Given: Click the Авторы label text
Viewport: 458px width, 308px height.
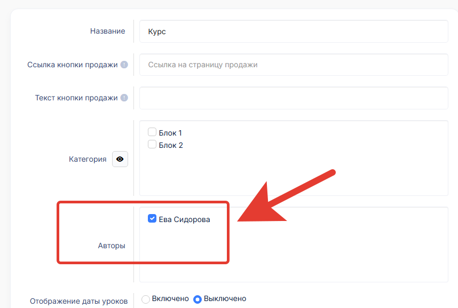Looking at the screenshot, I should [112, 246].
